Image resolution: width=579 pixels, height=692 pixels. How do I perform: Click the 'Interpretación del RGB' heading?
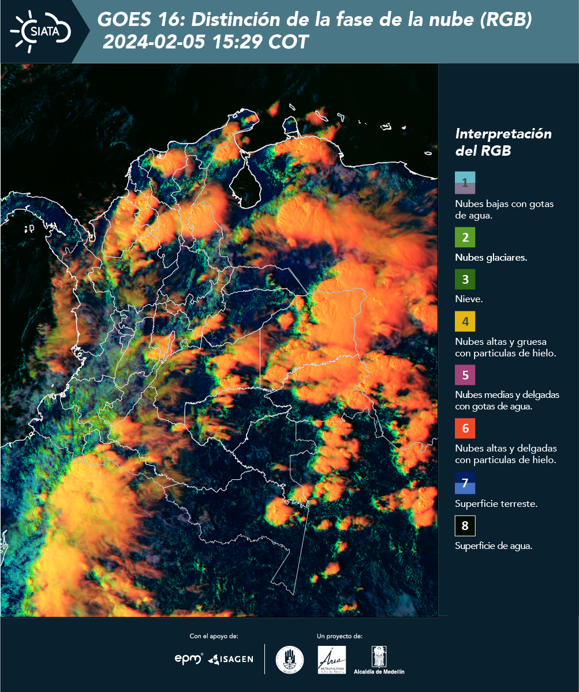point(503,142)
